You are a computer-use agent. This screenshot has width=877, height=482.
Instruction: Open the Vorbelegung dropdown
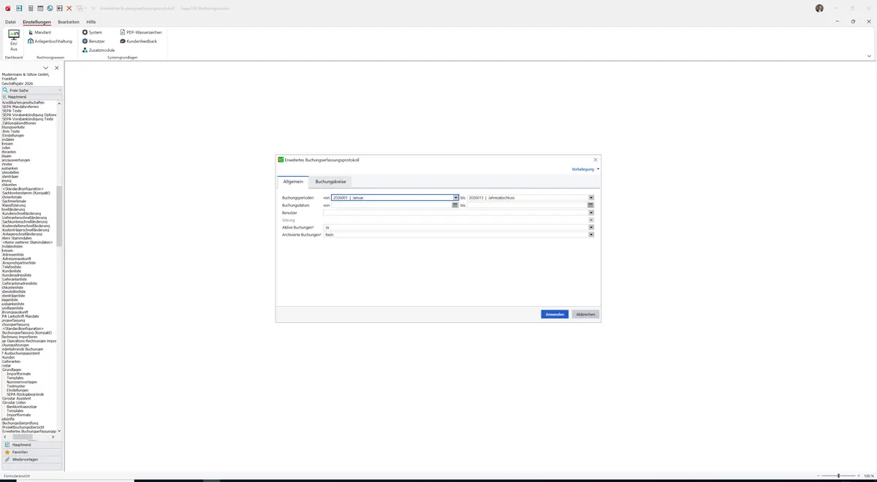point(585,169)
